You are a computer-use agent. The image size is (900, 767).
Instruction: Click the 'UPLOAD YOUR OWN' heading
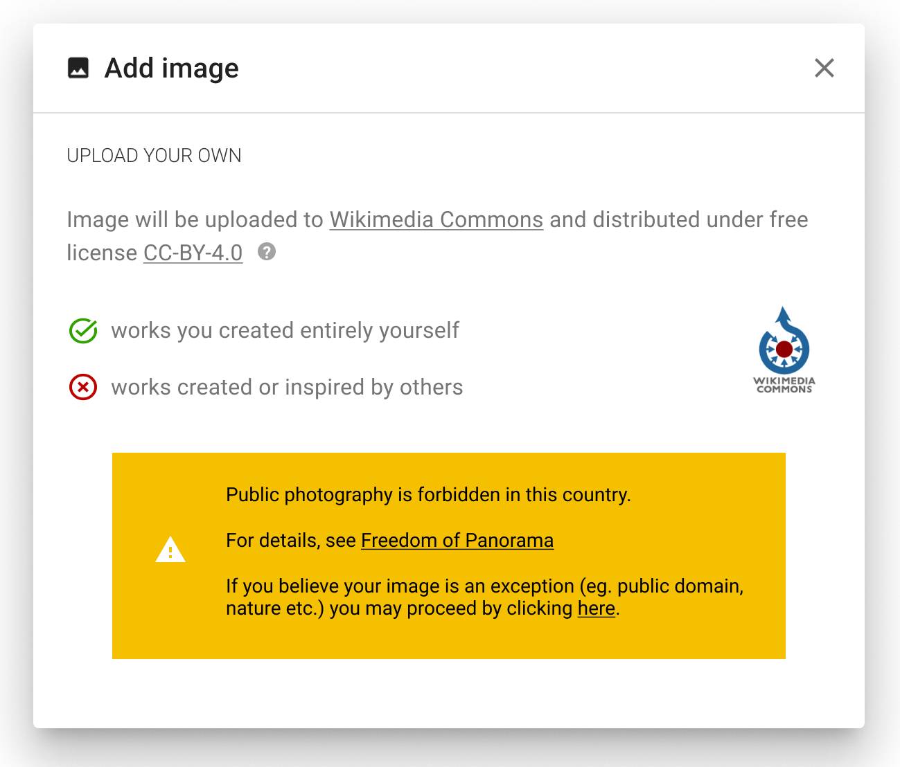point(154,156)
